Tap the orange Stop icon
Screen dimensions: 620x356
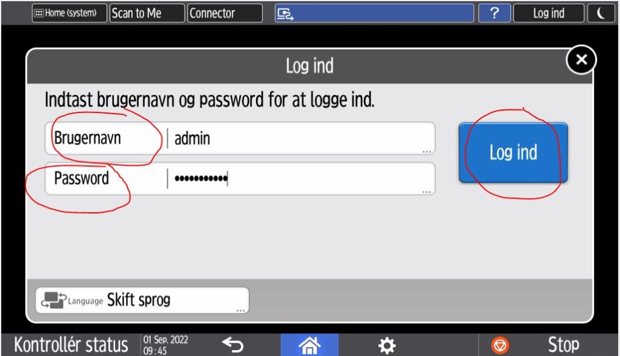click(x=500, y=345)
